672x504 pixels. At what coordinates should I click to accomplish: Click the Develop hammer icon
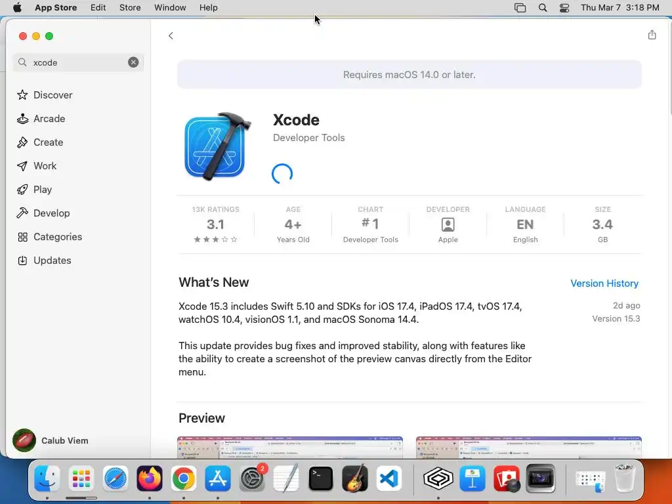22,213
